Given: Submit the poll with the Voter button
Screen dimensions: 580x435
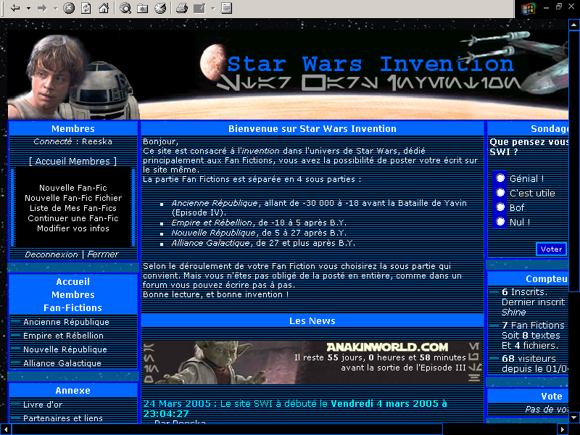Looking at the screenshot, I should [x=551, y=249].
